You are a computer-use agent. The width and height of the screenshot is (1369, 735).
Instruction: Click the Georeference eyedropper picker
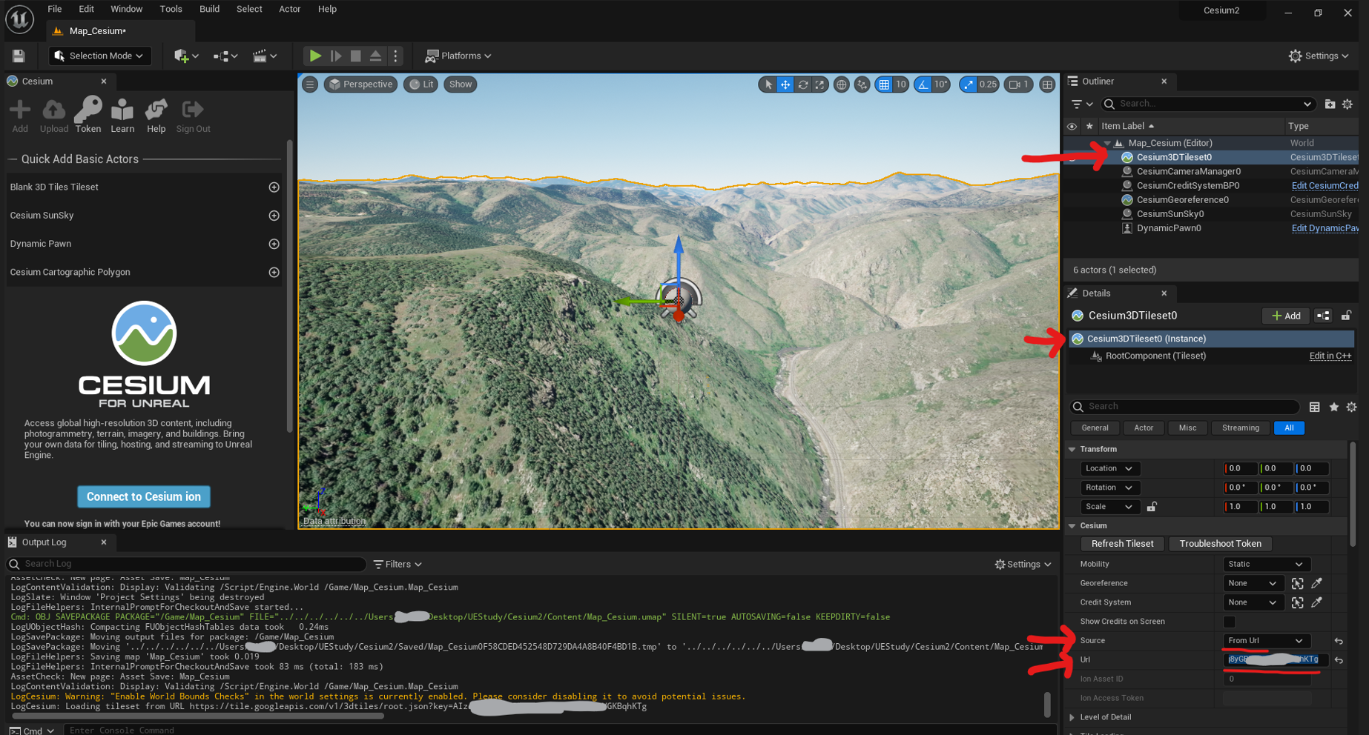tap(1317, 583)
